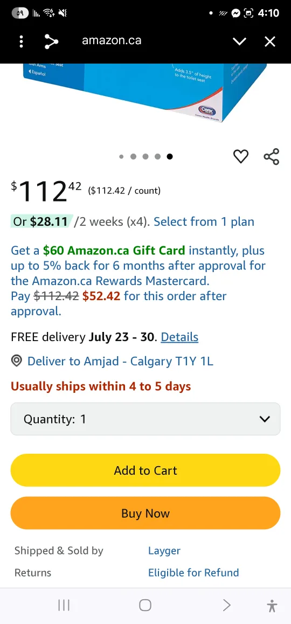Change Deliver to Amjad Calgary address
Viewport: 291px width, 624px height.
[120, 362]
